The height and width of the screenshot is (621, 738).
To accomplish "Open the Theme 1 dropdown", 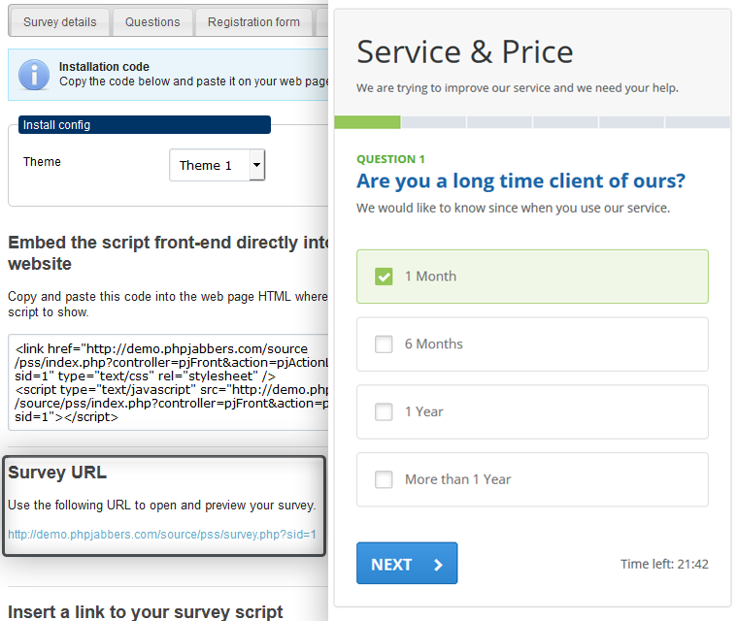I will point(217,165).
